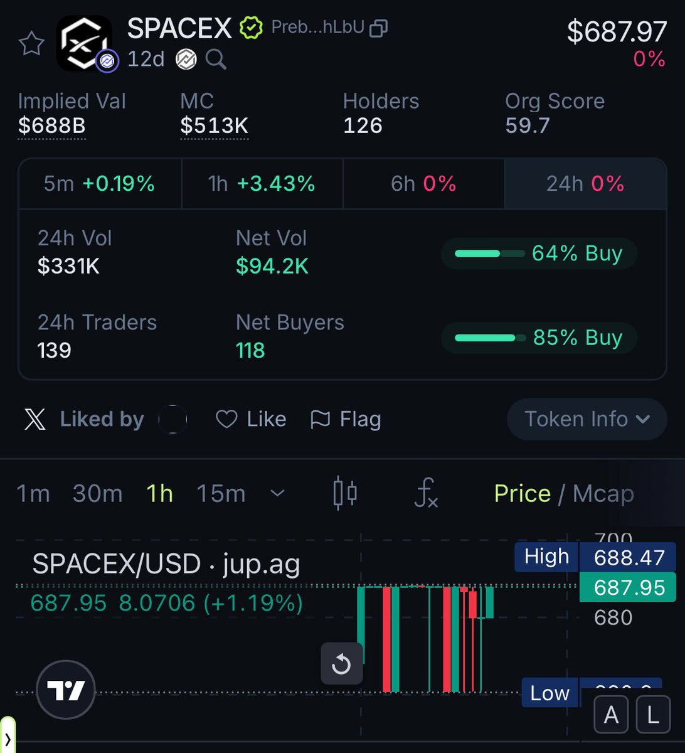Choose the 30m chart timeframe
This screenshot has height=753, width=685.
tap(97, 494)
